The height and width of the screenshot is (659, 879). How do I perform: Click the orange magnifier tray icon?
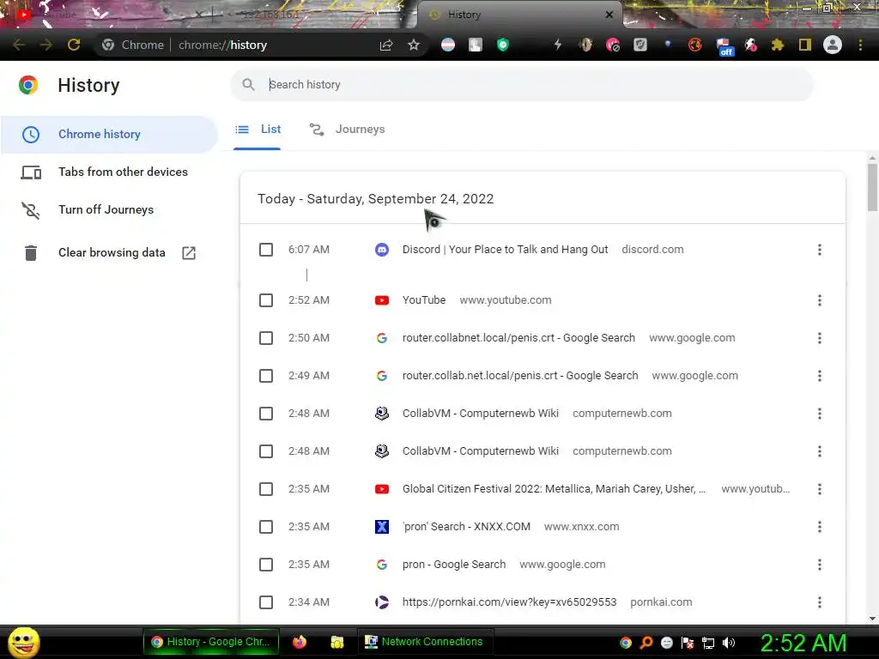tap(646, 643)
